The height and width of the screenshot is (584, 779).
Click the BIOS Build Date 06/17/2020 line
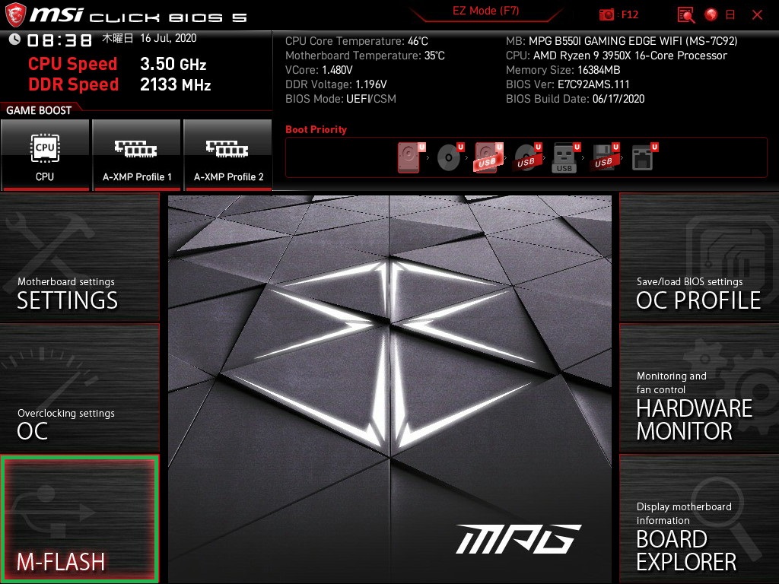(x=575, y=99)
